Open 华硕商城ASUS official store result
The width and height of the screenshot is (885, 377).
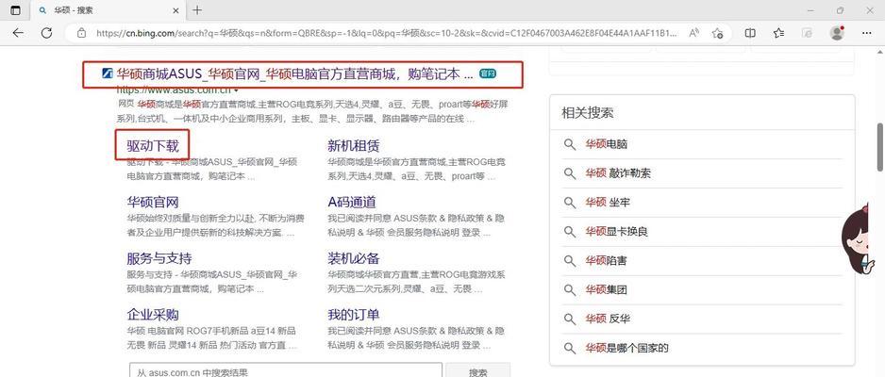click(x=295, y=74)
